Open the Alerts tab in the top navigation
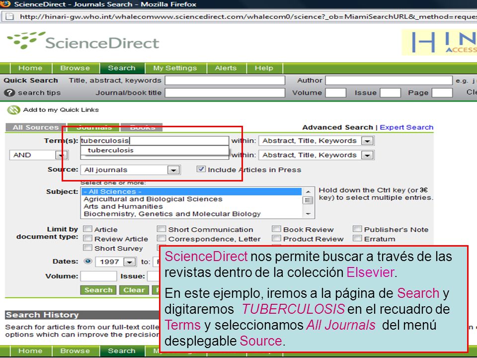Image resolution: width=477 pixels, height=358 pixels. 226,68
